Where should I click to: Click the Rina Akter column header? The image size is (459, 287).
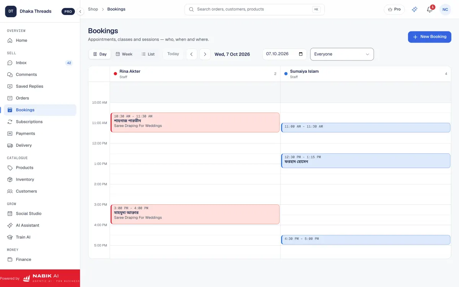[195, 74]
